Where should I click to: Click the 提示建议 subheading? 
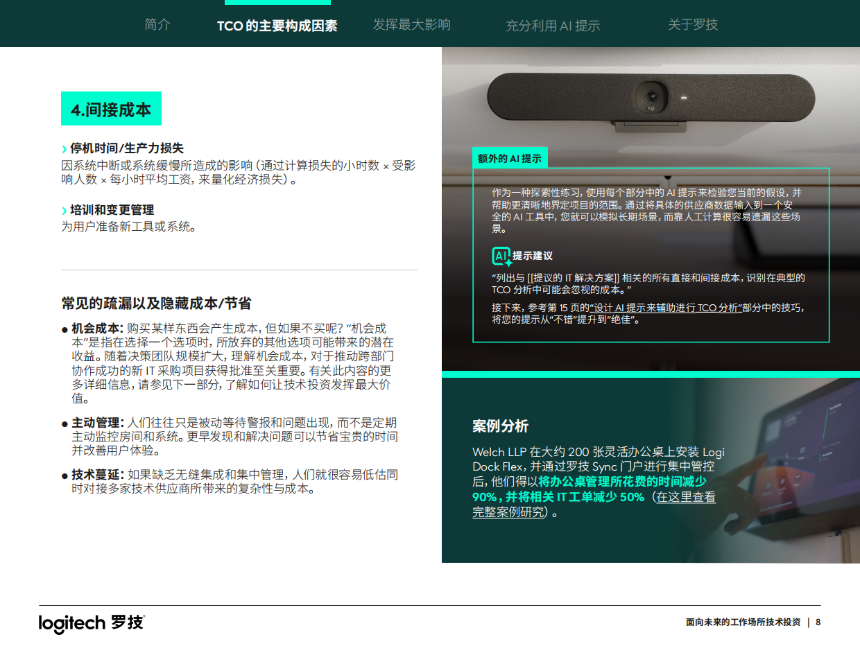point(533,256)
